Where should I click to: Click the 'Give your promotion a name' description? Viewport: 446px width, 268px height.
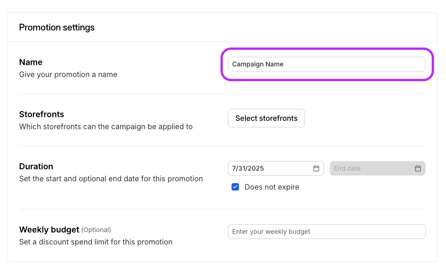point(68,74)
